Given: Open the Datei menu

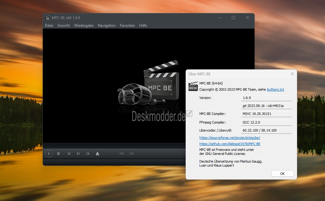Looking at the screenshot, I should (49, 26).
